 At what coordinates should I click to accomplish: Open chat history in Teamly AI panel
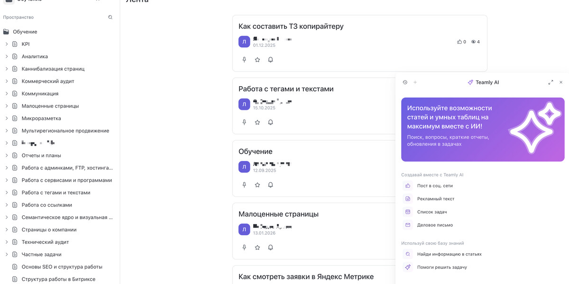[x=405, y=82]
